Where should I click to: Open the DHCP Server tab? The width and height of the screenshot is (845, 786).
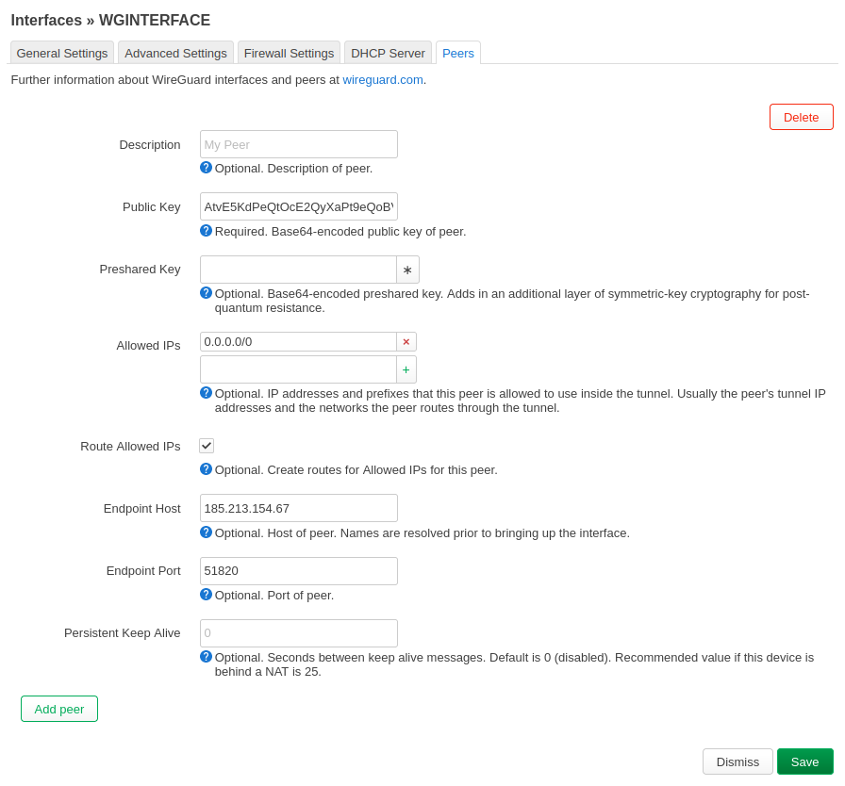click(x=388, y=53)
